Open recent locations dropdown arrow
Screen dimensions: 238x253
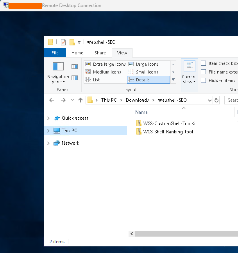coord(72,100)
